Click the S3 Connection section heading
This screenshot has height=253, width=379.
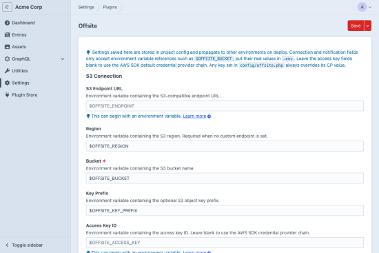[104, 76]
